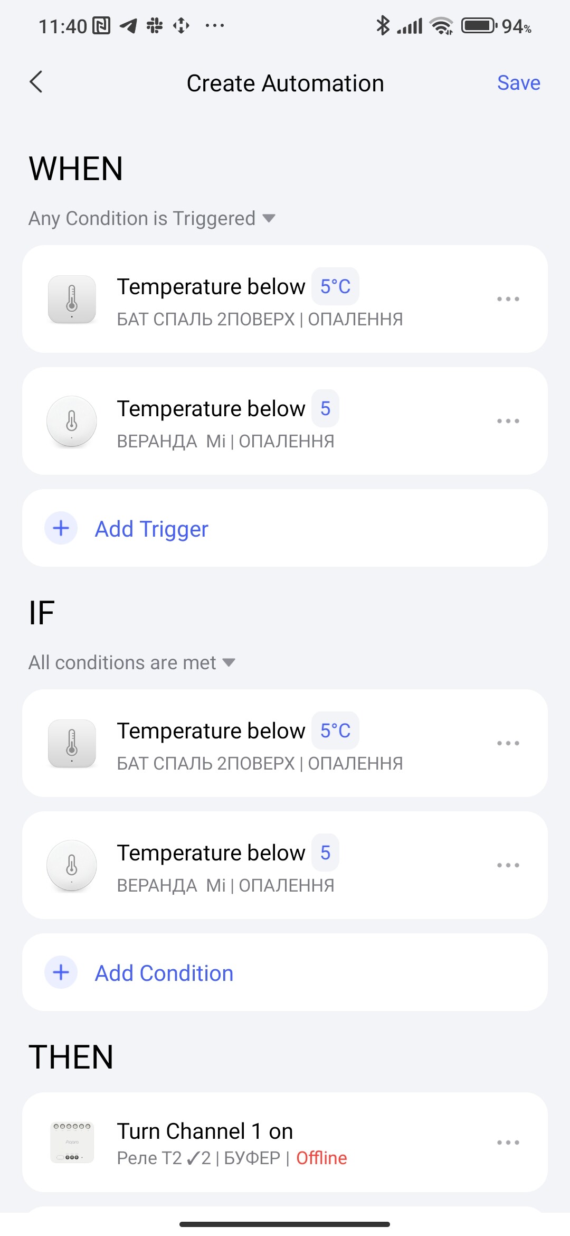
Task: Click the relay device icon in THEN section
Action: pos(72,1142)
